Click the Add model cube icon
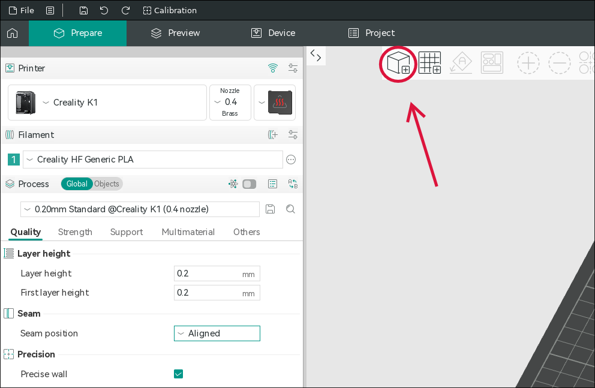Image resolution: width=595 pixels, height=388 pixels. point(398,63)
